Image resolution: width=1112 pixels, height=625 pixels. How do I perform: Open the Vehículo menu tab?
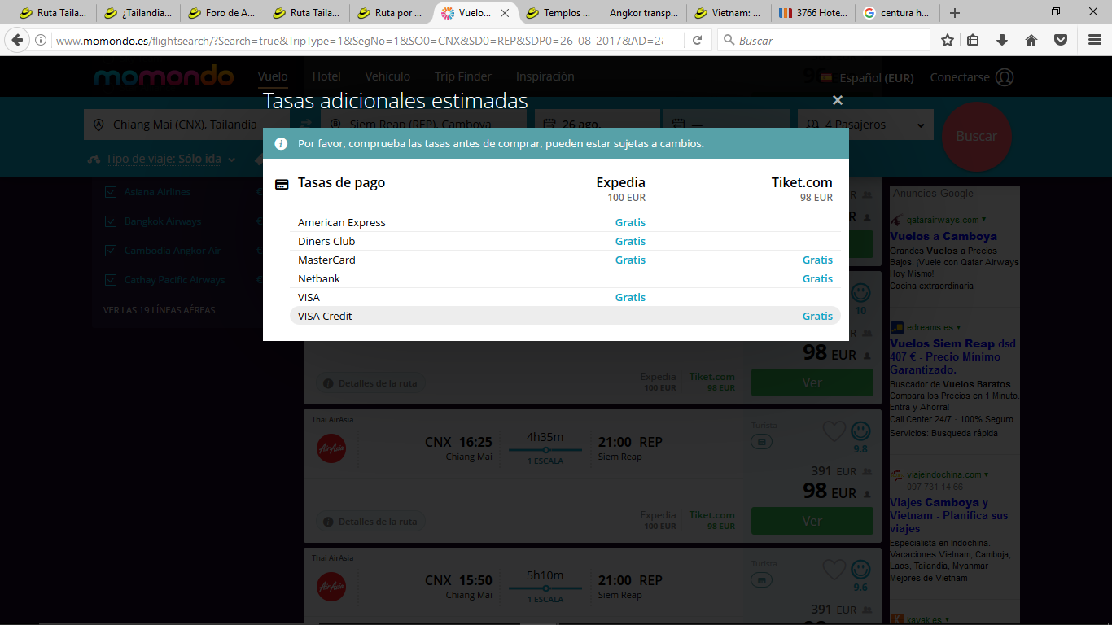coord(387,76)
